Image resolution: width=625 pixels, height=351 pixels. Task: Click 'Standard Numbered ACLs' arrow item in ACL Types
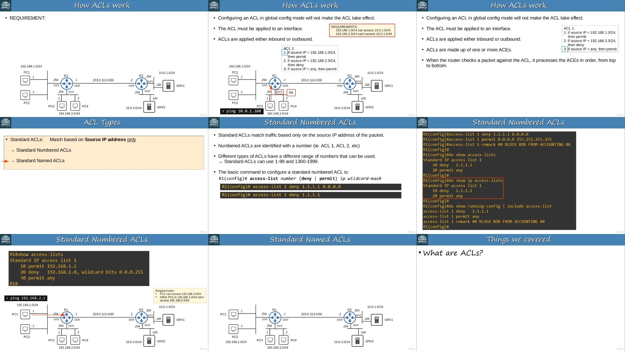[44, 150]
